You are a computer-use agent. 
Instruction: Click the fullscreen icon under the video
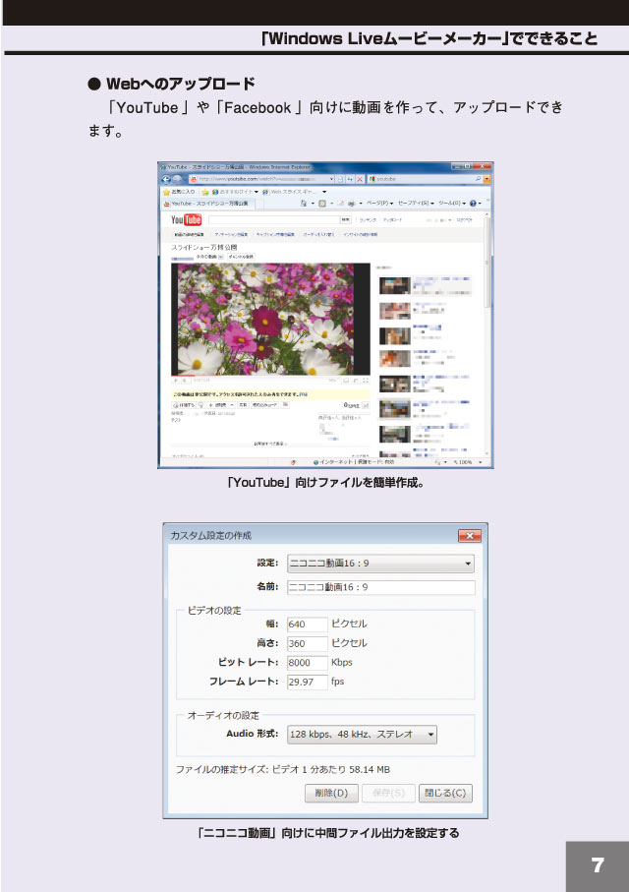click(x=366, y=381)
